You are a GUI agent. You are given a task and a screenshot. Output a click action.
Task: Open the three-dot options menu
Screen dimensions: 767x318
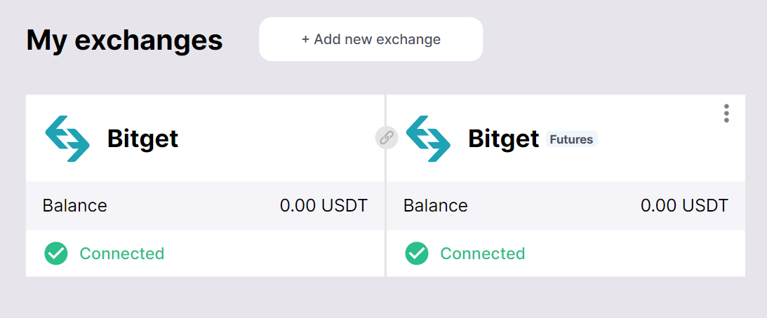[x=726, y=113]
